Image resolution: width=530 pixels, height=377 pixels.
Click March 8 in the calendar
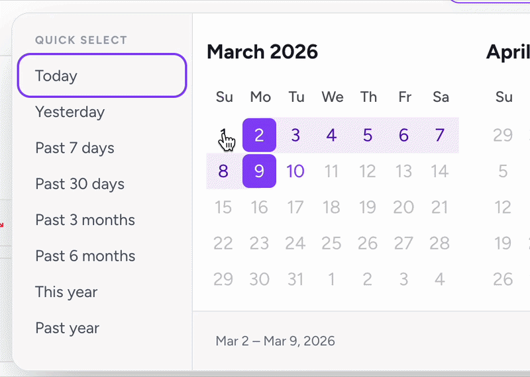(223, 171)
